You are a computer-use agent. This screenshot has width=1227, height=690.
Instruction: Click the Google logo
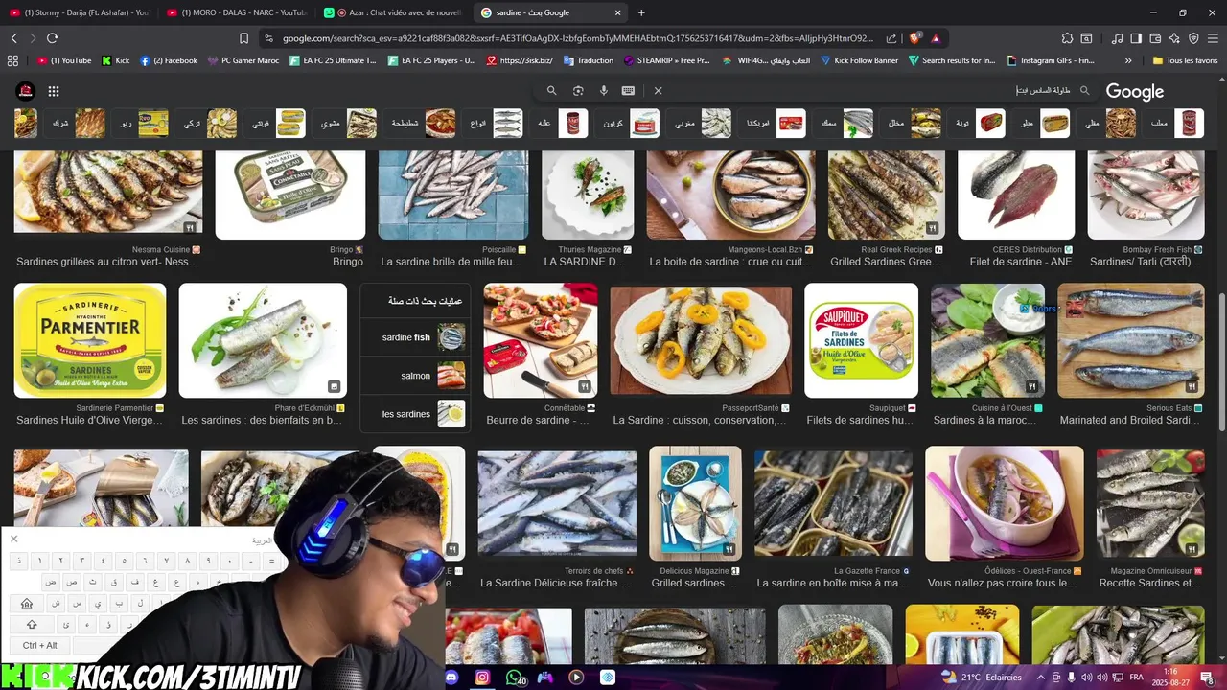pyautogui.click(x=1135, y=91)
